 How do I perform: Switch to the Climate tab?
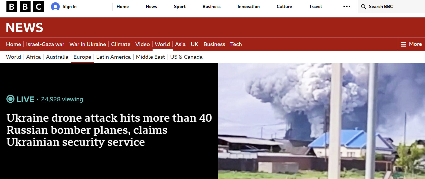click(121, 44)
